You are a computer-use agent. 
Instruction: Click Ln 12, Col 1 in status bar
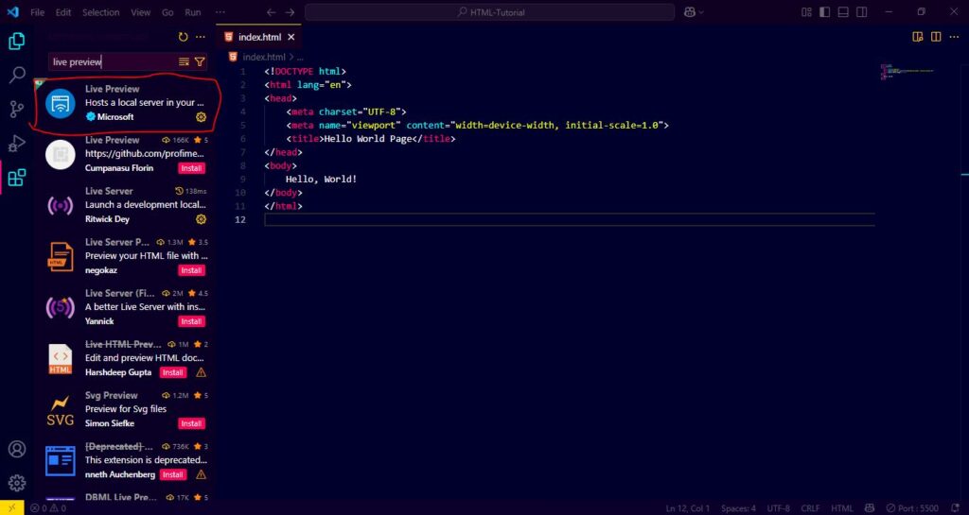[688, 508]
